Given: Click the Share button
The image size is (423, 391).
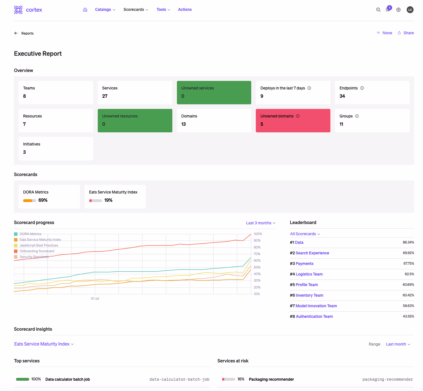Looking at the screenshot, I should pyautogui.click(x=406, y=33).
